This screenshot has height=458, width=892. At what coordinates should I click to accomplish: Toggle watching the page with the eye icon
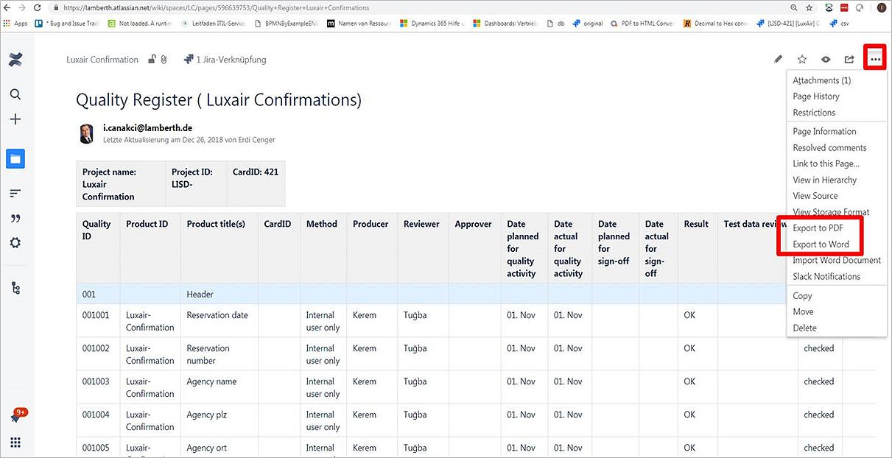pos(826,60)
